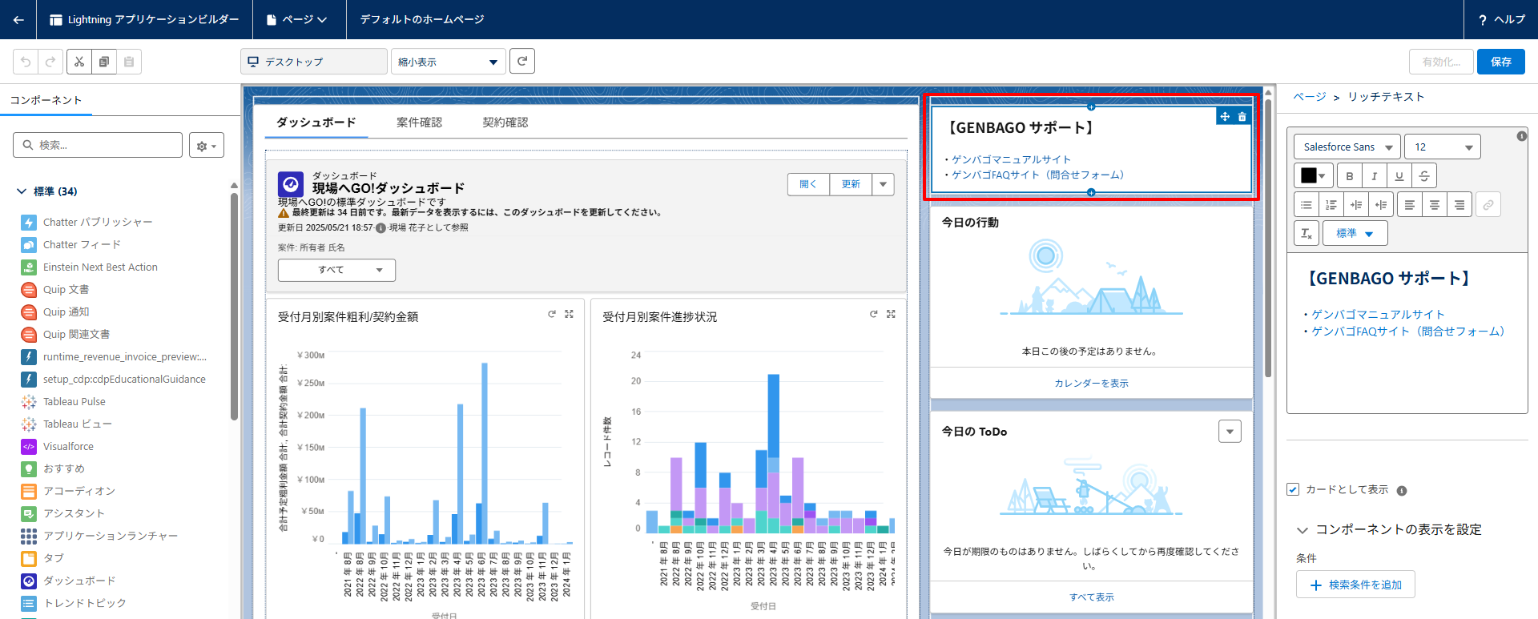This screenshot has height=619, width=1538.
Task: Align text to the left
Action: click(1410, 205)
